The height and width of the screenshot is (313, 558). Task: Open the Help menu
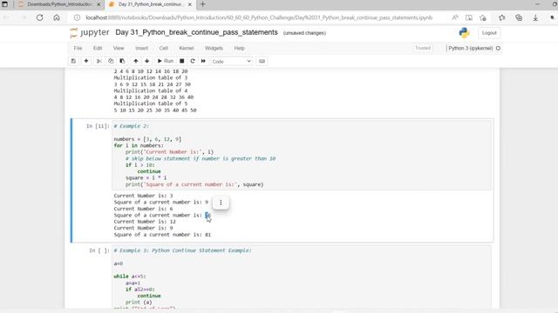pos(240,48)
